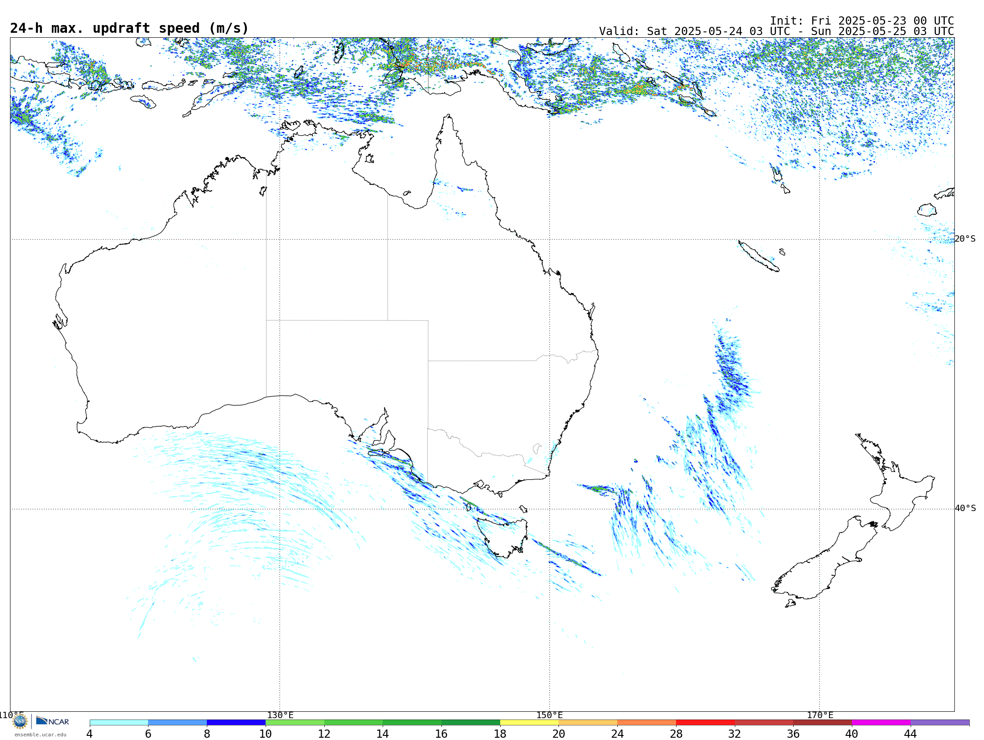Click the colorbar tick label '6'

tap(149, 734)
